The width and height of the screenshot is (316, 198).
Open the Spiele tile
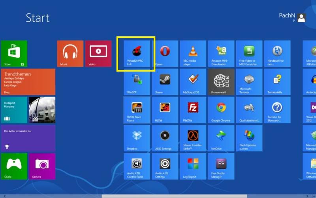click(x=14, y=166)
